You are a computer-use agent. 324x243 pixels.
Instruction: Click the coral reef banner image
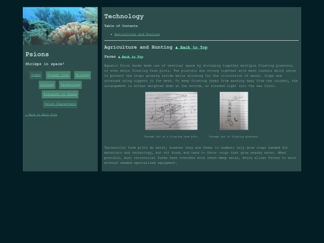click(x=60, y=26)
